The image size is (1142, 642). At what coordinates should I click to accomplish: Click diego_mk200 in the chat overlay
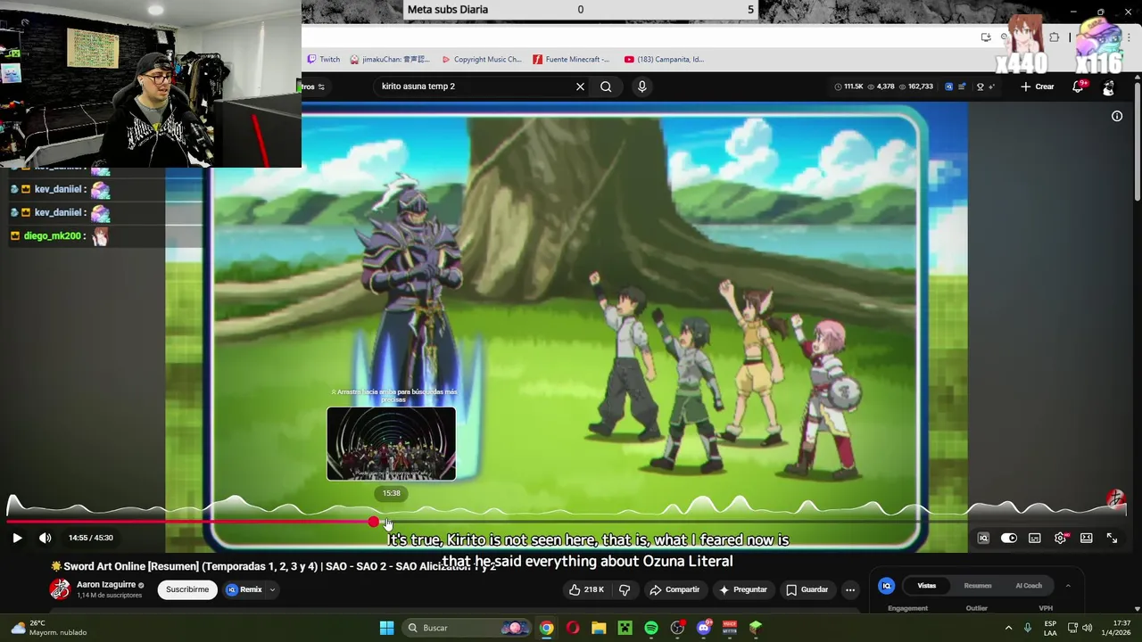pyautogui.click(x=53, y=235)
